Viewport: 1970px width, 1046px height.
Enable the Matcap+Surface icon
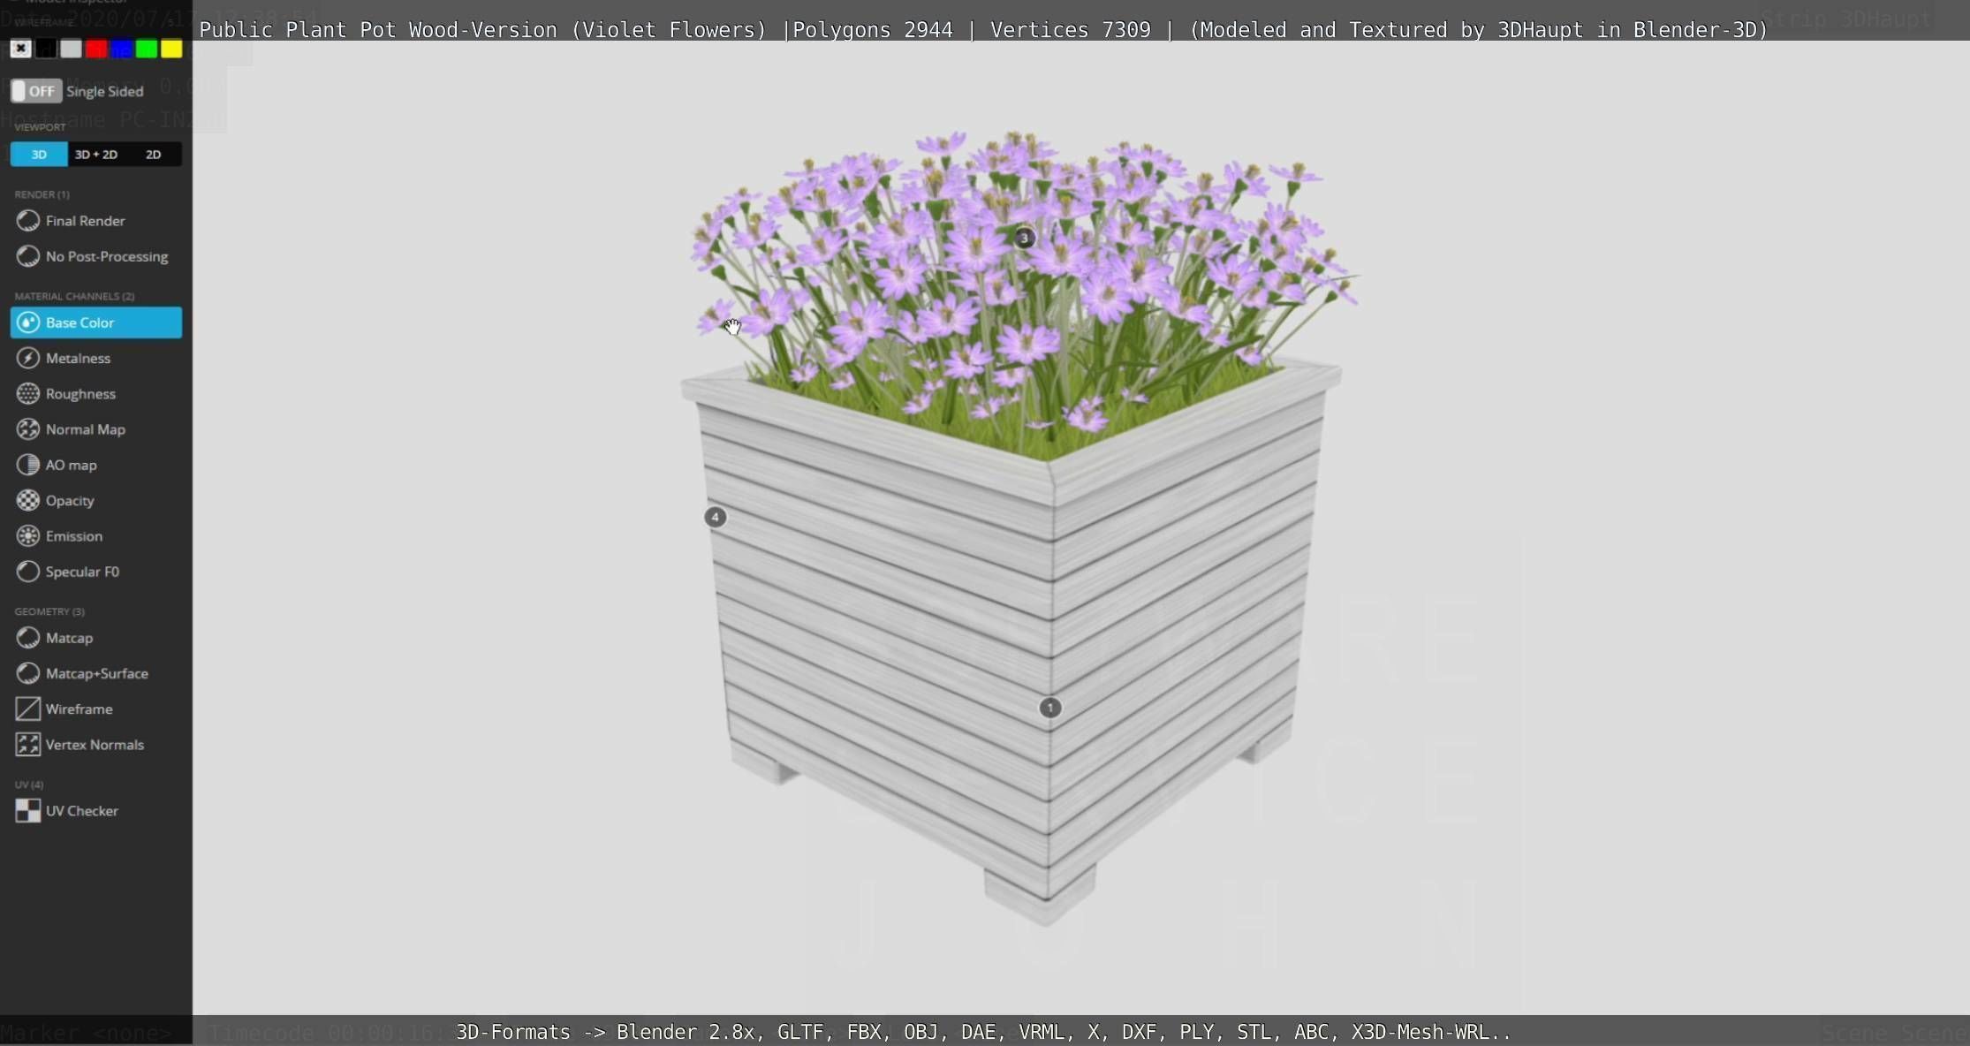(x=28, y=673)
